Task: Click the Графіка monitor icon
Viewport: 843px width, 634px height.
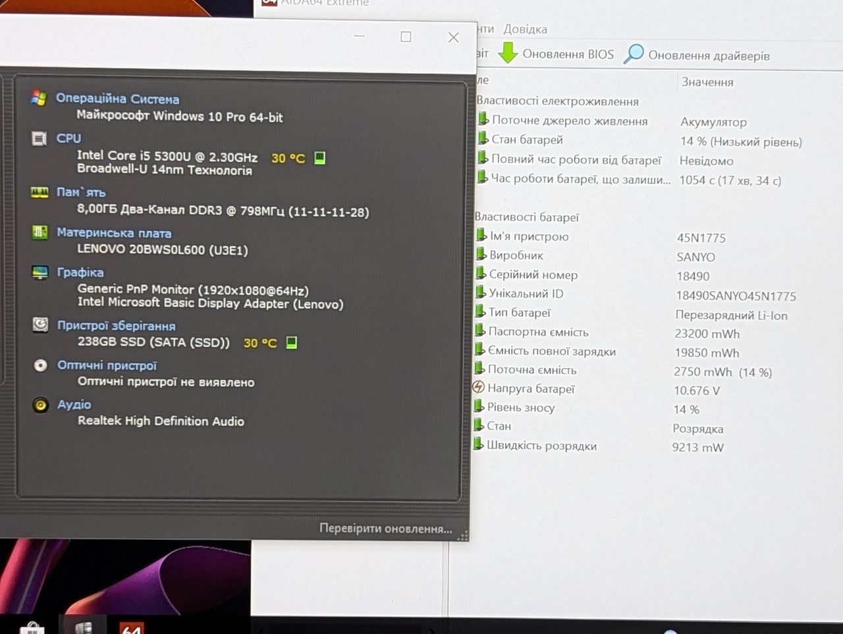Action: 40,273
